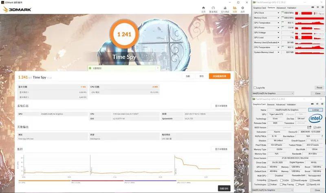Click the Sensors window screenshot camera icon
Viewport: 326px width, 193px height.
click(x=313, y=7)
